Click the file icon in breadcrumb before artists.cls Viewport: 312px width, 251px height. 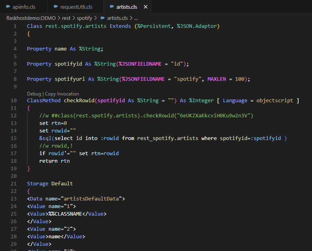[x=103, y=18]
